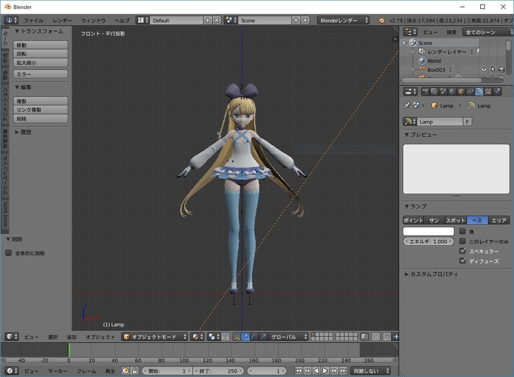The width and height of the screenshot is (514, 377).
Task: Click the エネルギ 1.000 slider
Action: [x=429, y=241]
